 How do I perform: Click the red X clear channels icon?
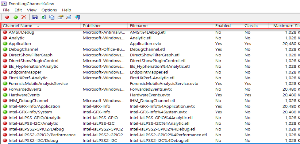24,17
